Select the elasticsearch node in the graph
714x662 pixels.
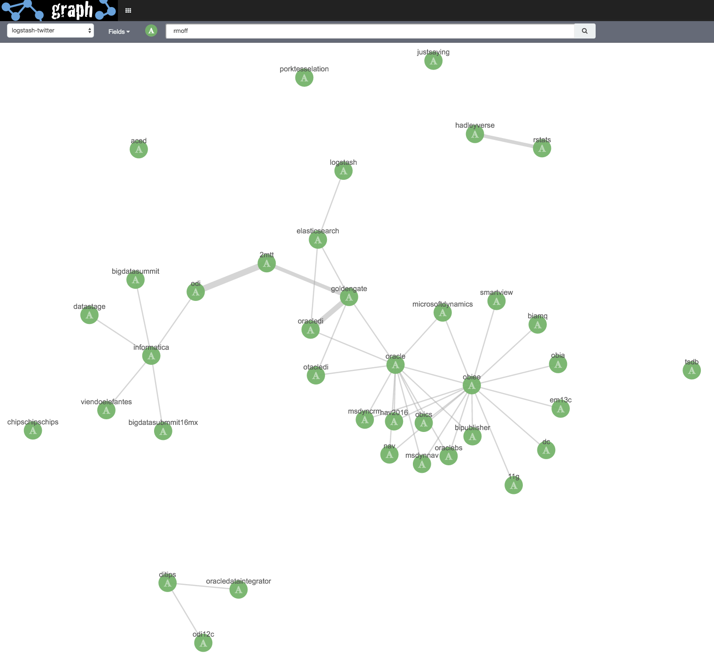click(318, 239)
